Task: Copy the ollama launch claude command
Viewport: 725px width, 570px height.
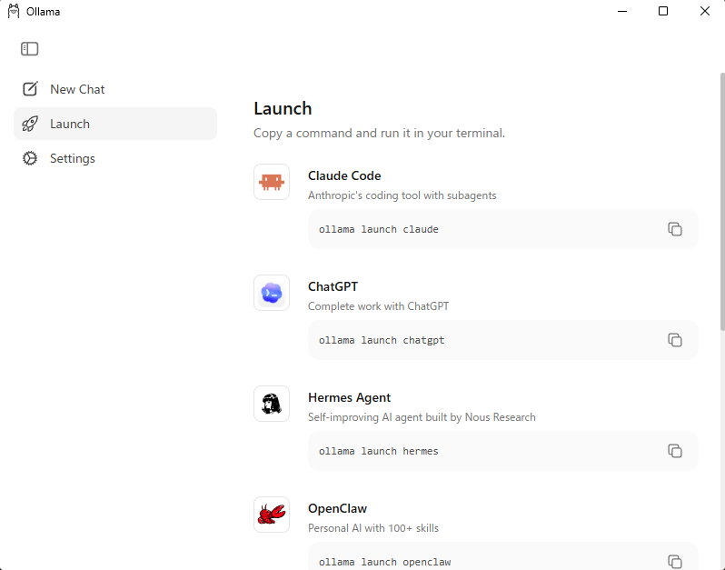Action: (675, 229)
